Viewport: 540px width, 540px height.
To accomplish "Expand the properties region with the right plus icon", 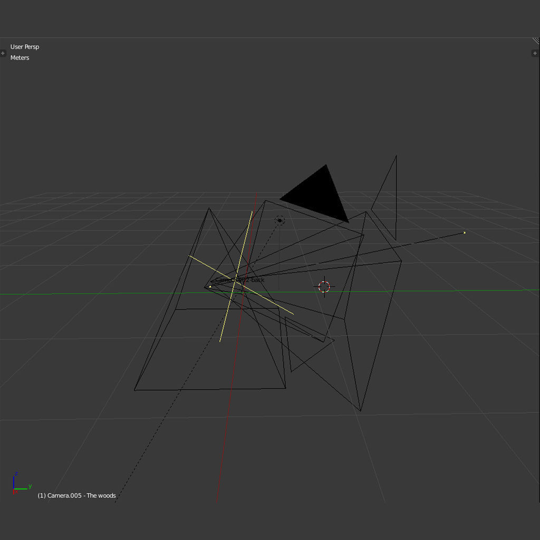I will pos(535,53).
